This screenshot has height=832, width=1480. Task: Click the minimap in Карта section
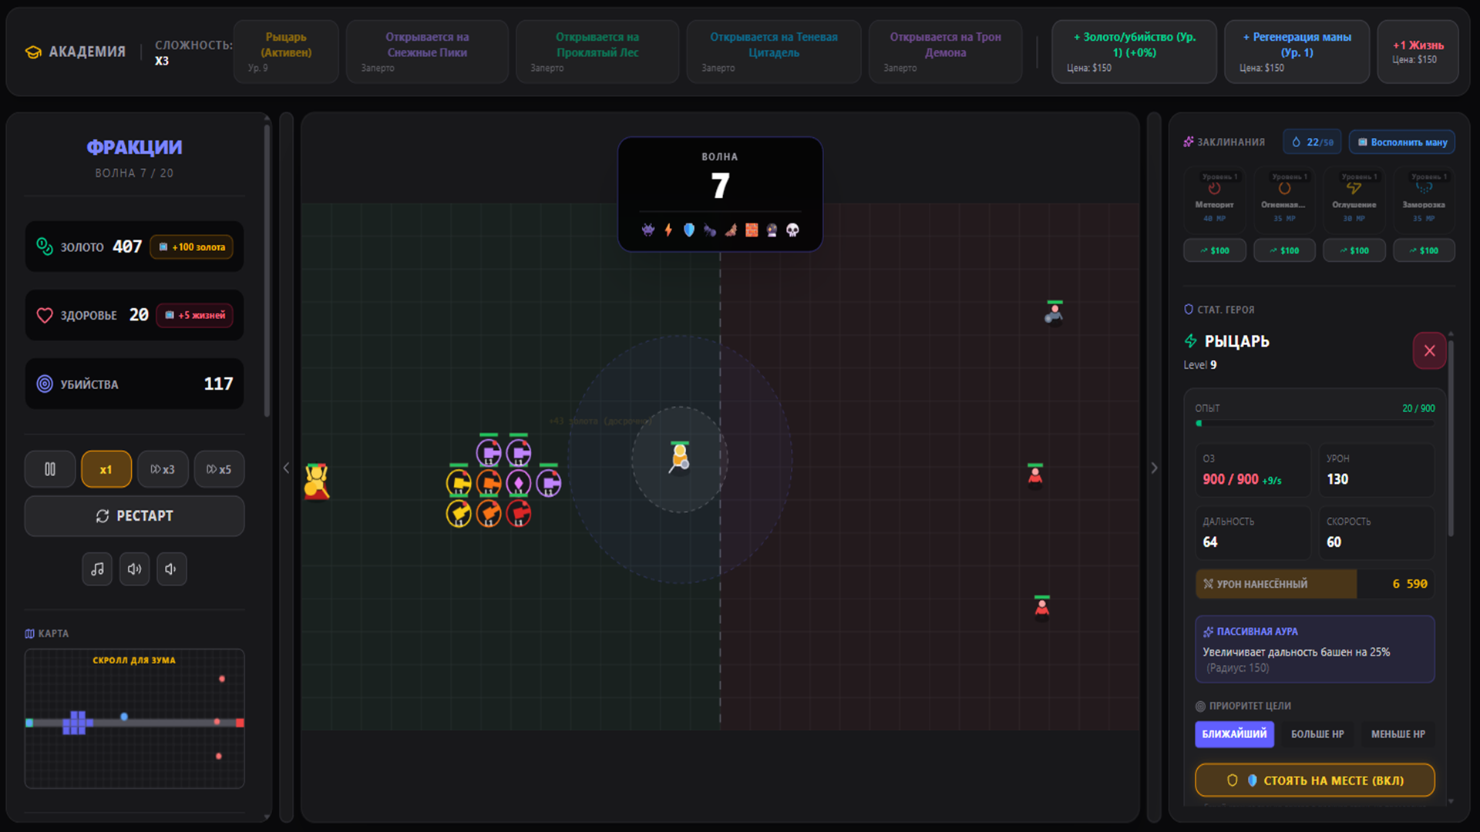(x=134, y=720)
